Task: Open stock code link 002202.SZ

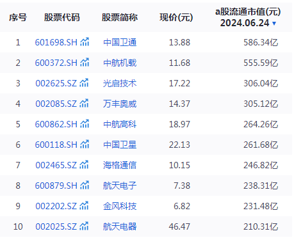Action: [56, 206]
